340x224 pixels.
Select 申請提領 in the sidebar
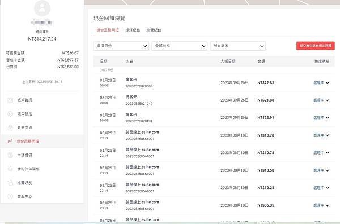pos(24,155)
